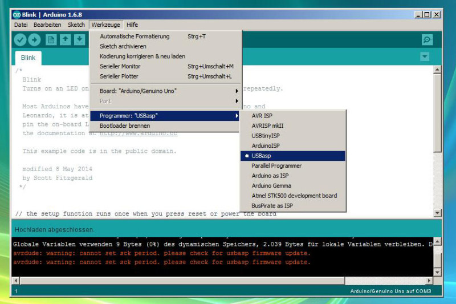This screenshot has height=304, width=456.
Task: Click the editor's vertical scrollbar down arrow
Action: (437, 213)
